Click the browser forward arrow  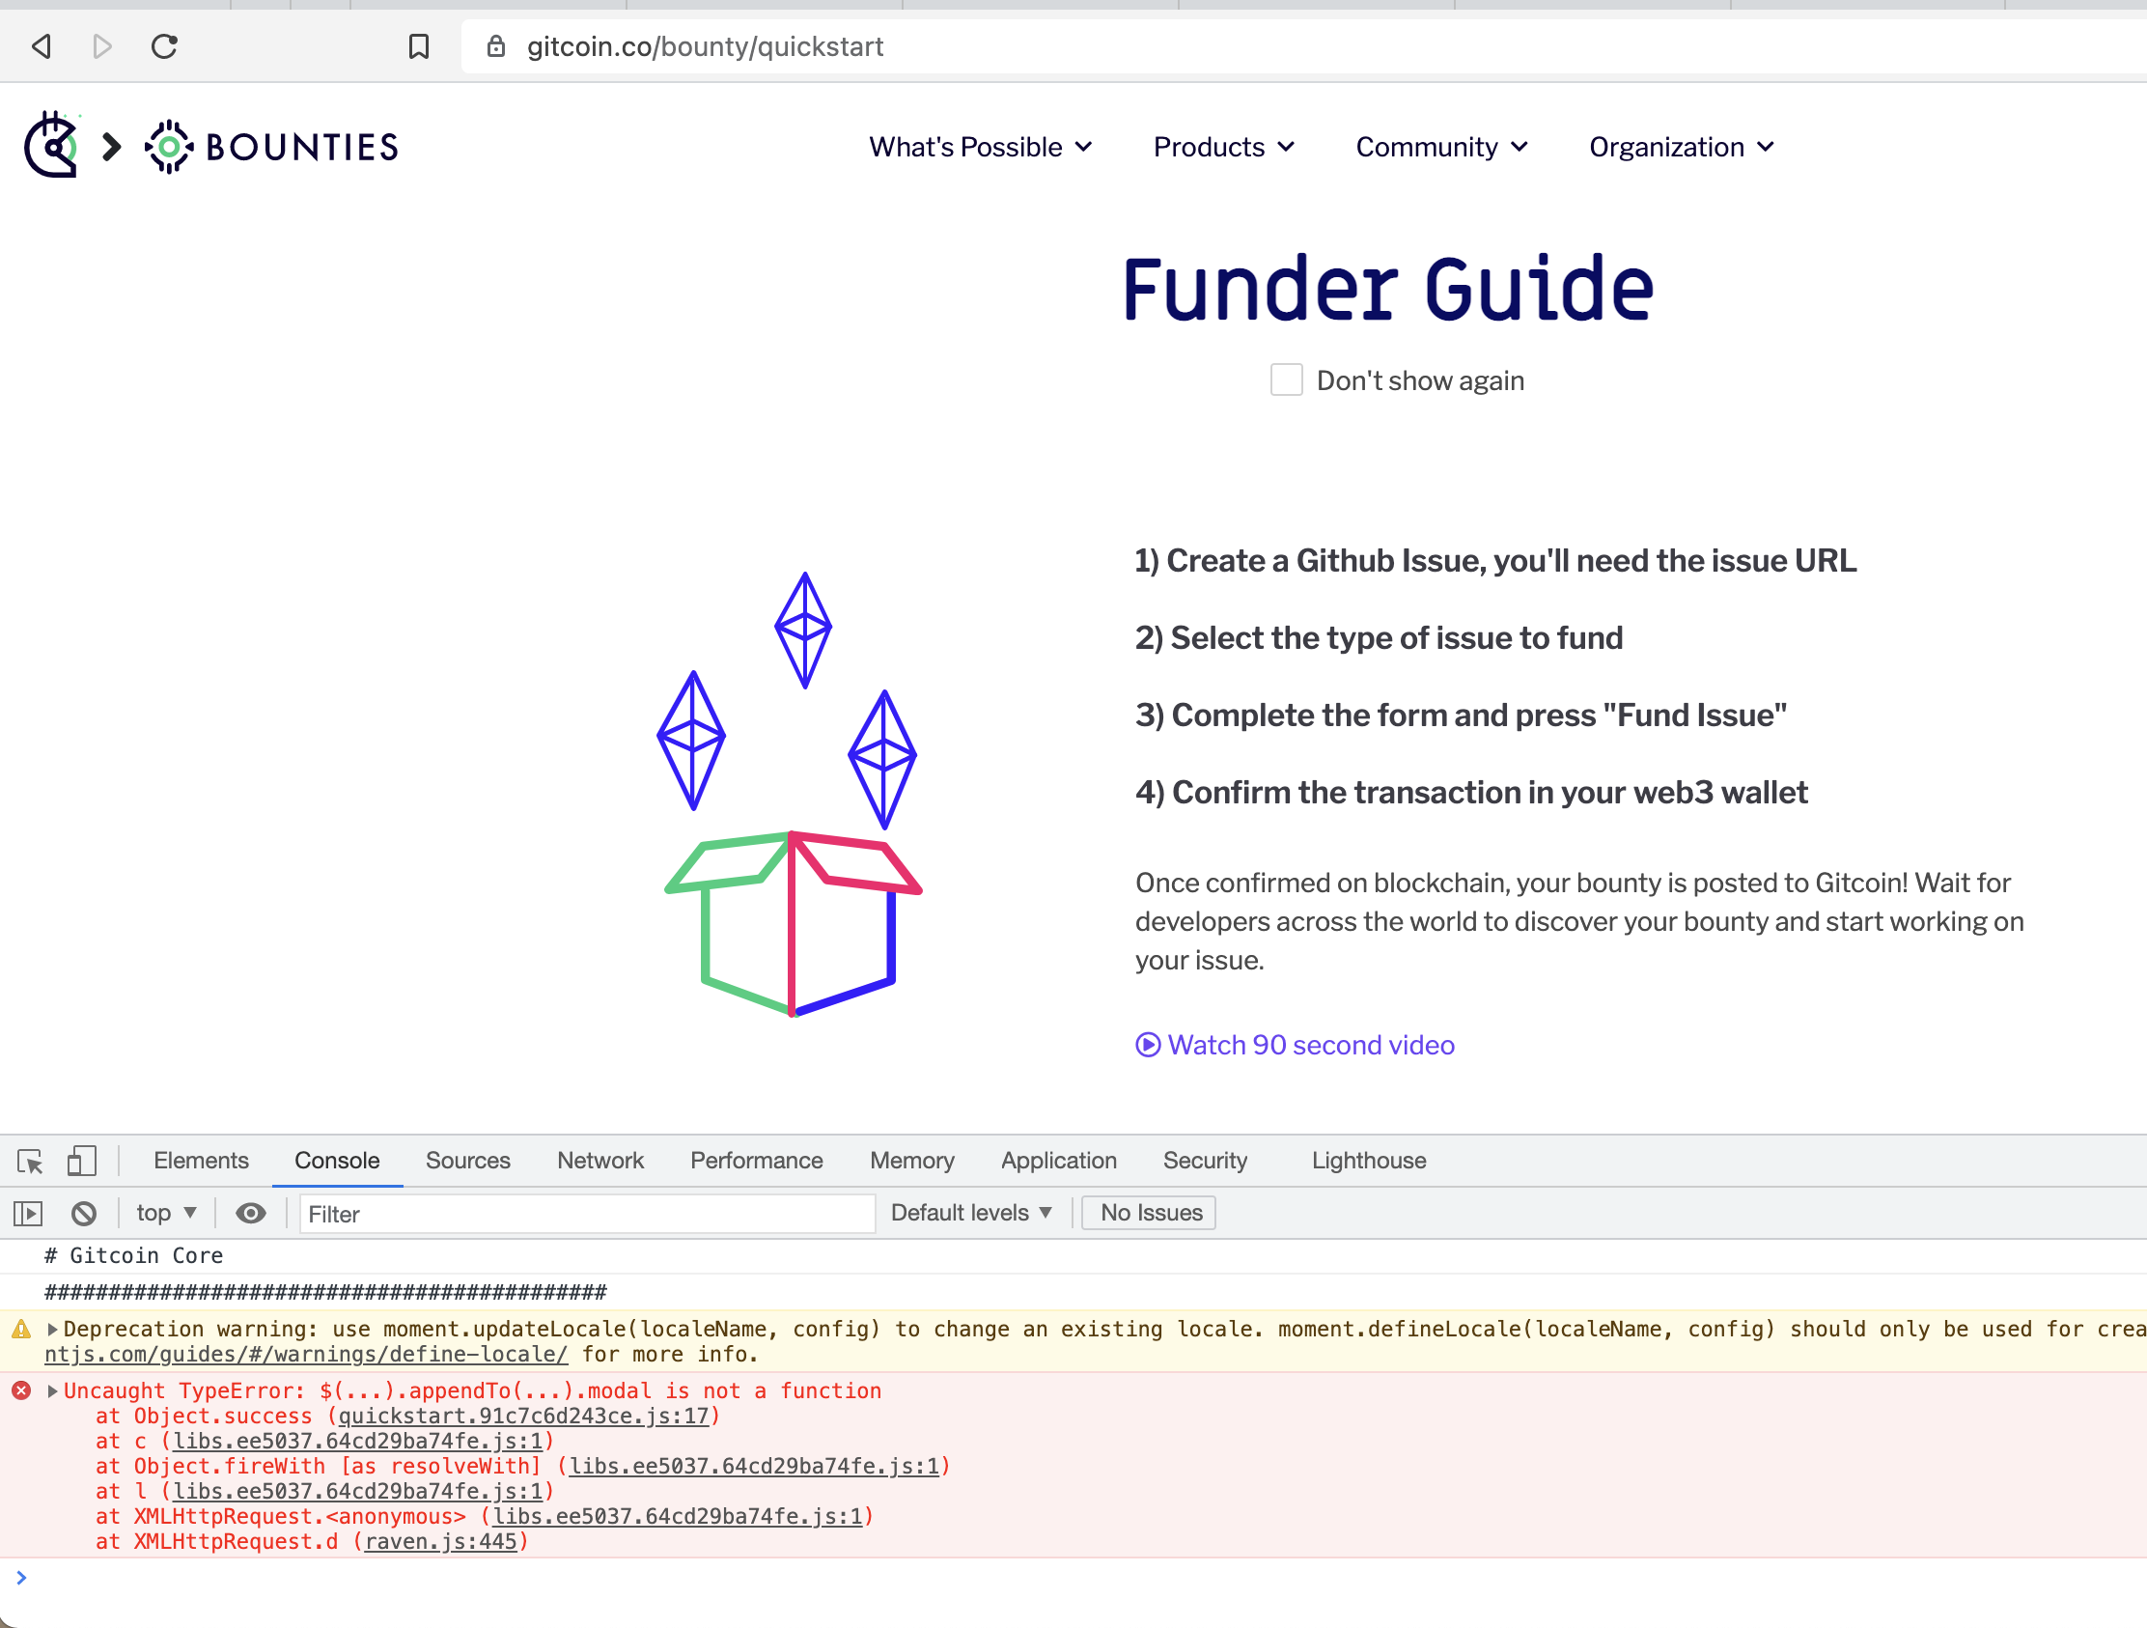pos(102,45)
